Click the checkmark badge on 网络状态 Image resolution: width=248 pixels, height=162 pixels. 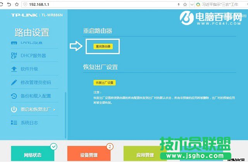point(54,147)
